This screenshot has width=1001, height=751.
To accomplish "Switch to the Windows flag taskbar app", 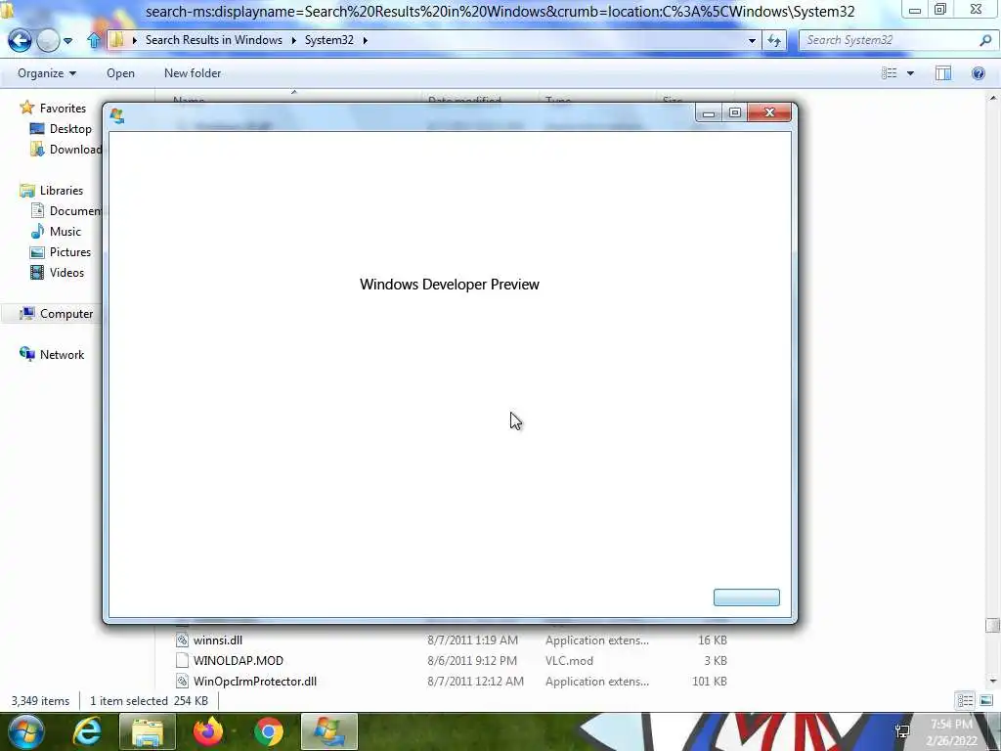I will pyautogui.click(x=328, y=731).
